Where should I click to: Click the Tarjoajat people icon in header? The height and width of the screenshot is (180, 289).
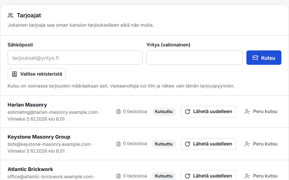pos(11,15)
